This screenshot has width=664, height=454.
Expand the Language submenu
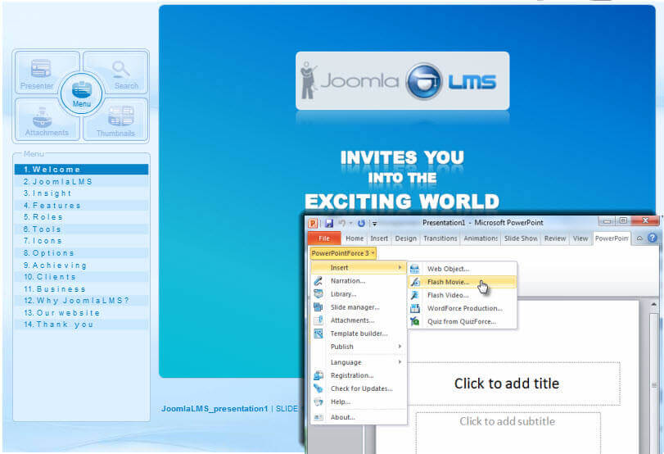point(359,362)
